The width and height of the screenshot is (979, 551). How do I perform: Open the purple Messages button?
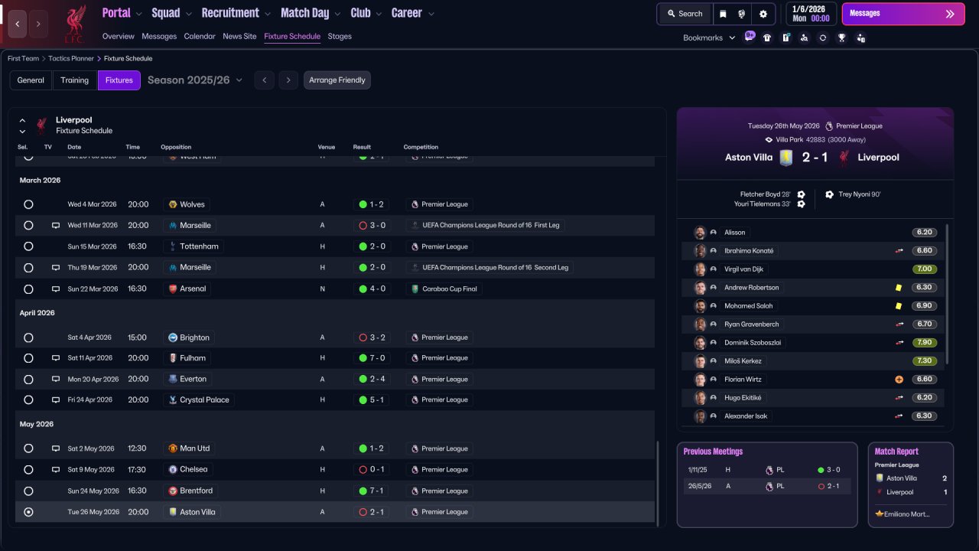point(903,14)
